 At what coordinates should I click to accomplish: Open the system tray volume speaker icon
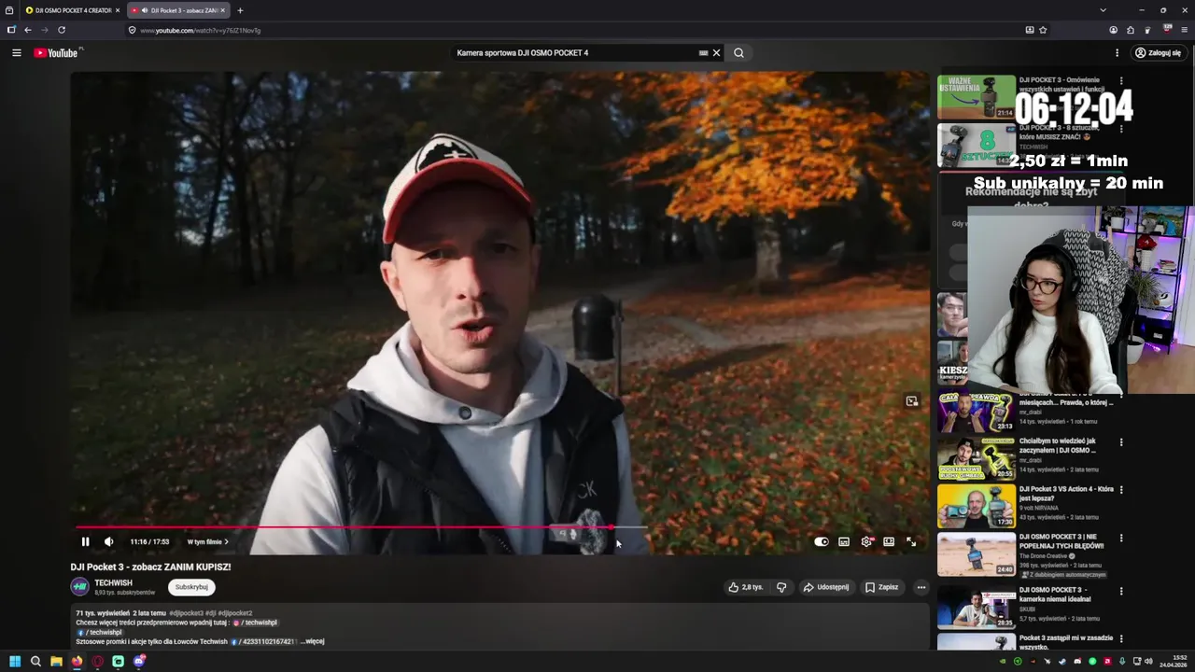pos(1148,662)
